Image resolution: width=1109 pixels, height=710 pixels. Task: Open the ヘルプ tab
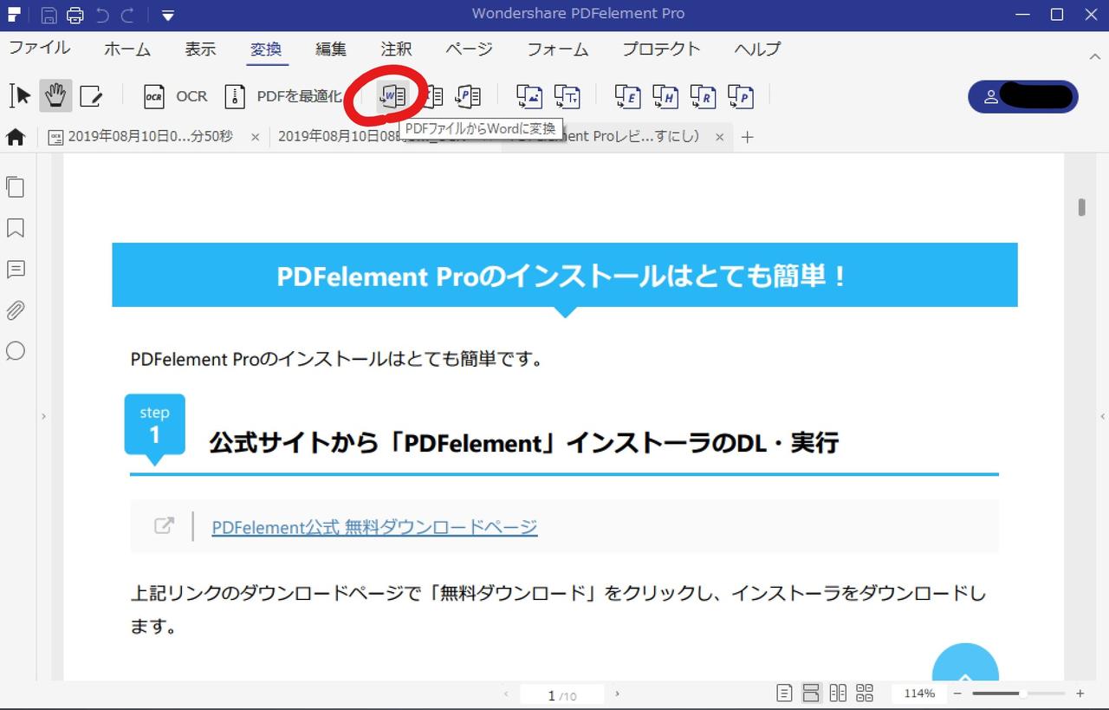(757, 49)
